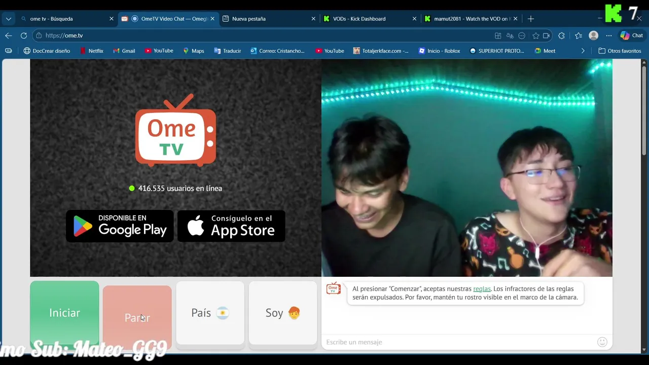
Task: Close the VODs - Kick Dashboard tab
Action: (414, 19)
